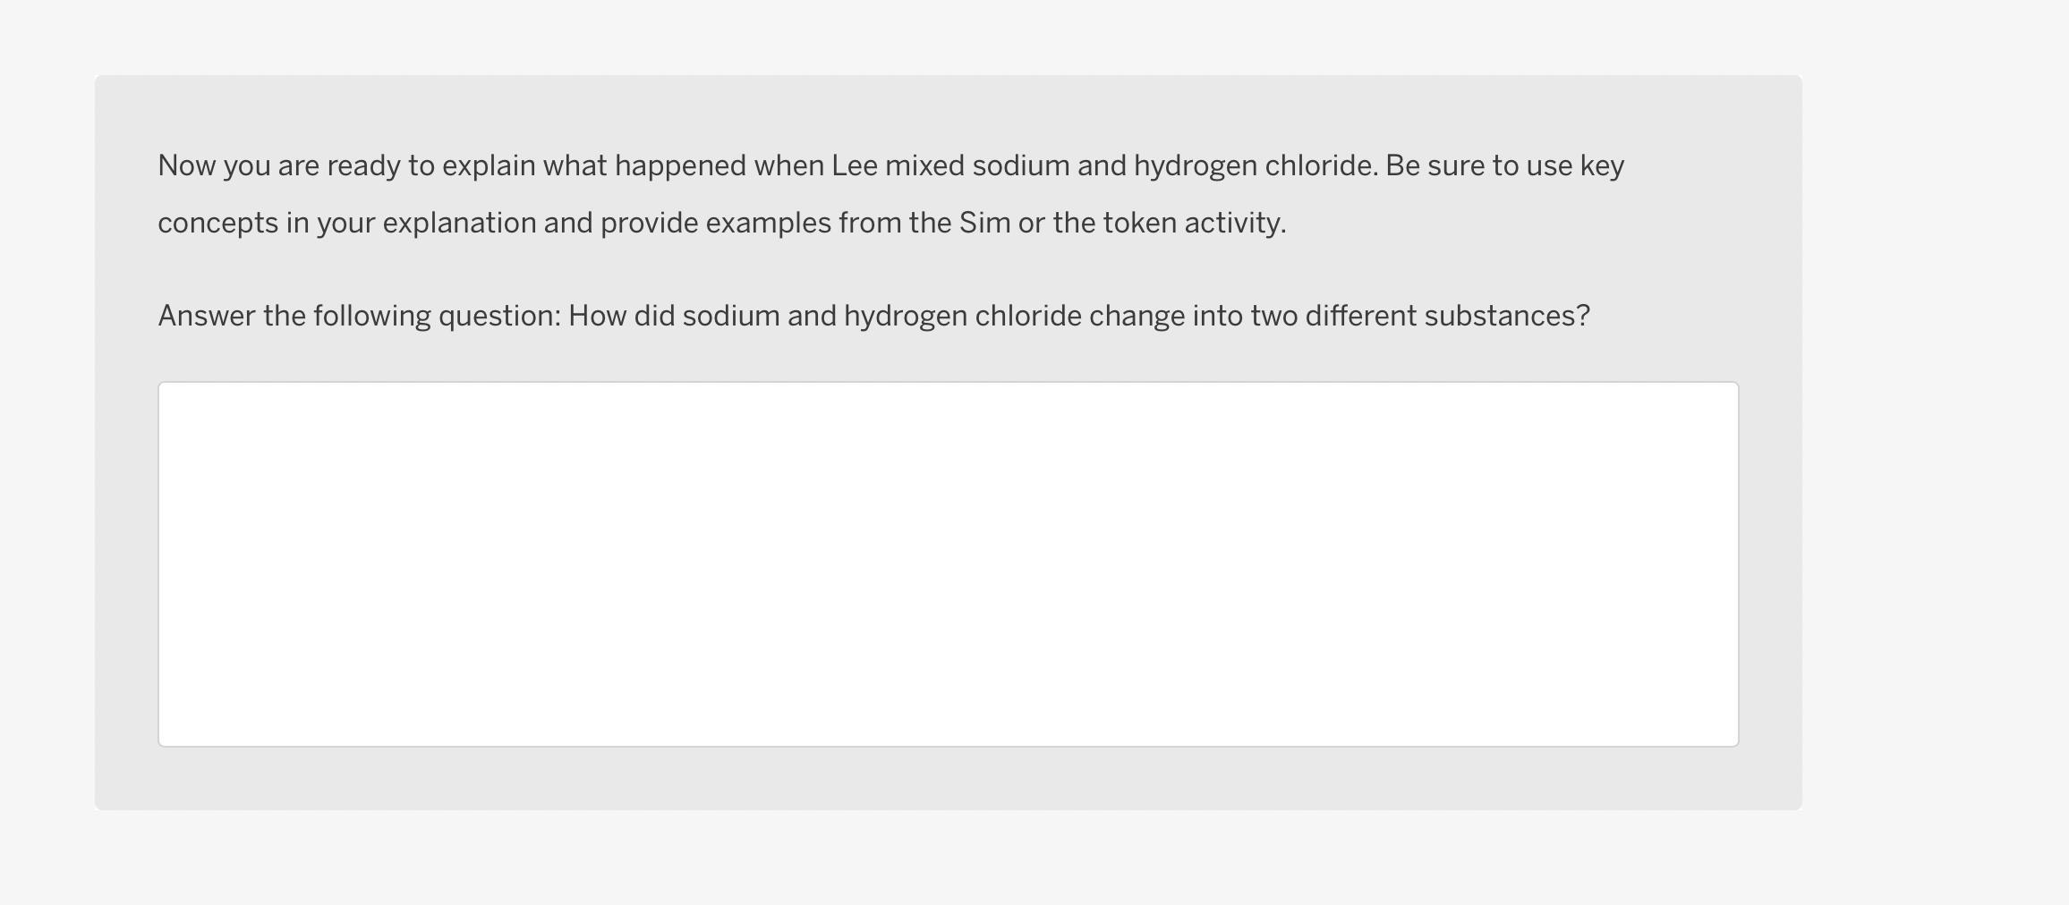Click the word "question:" in the question line
2069x905 pixels.
click(499, 317)
